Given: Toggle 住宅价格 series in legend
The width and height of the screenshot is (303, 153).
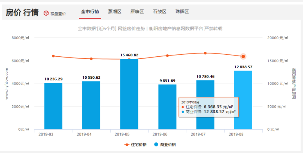Looking at the screenshot, I should click(135, 144).
